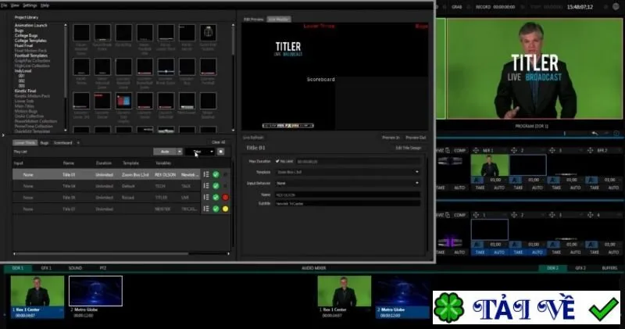
Task: Expand the IndyLoud library folder
Action: [23, 70]
